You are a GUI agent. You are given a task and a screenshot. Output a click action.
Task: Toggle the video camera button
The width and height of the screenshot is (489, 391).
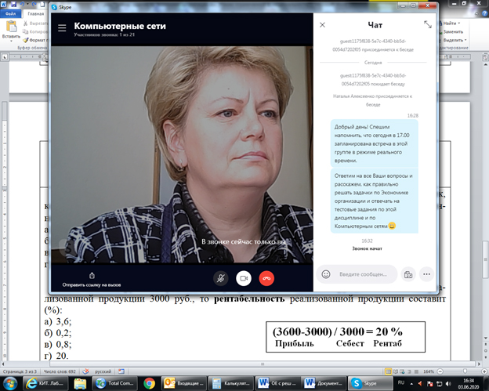coord(243,277)
